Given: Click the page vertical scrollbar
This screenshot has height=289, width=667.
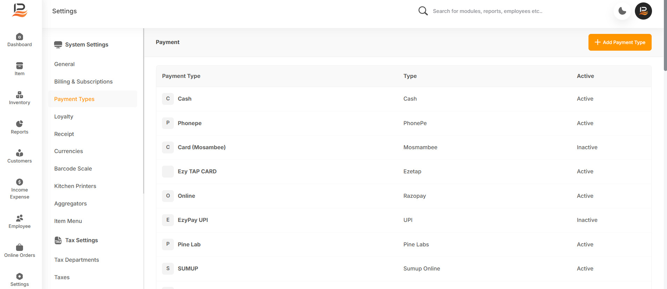Looking at the screenshot, I should pos(665,35).
